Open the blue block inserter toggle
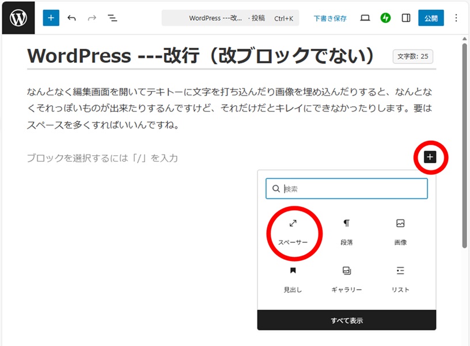Image resolution: width=470 pixels, height=346 pixels. coord(51,18)
